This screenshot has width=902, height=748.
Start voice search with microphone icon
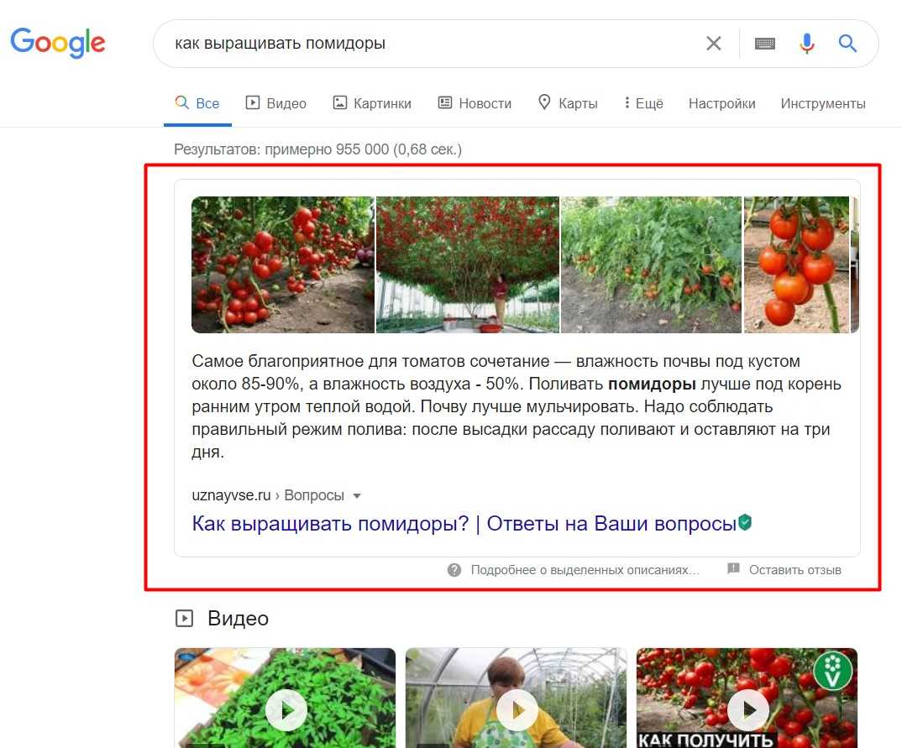coord(807,44)
